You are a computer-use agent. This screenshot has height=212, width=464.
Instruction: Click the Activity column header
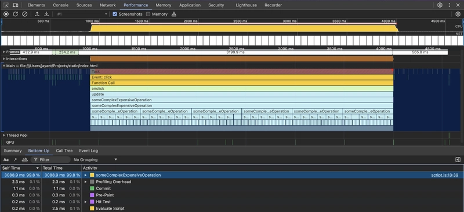click(x=272, y=168)
